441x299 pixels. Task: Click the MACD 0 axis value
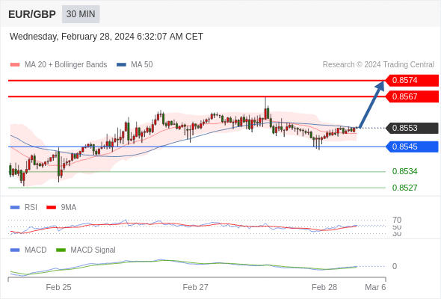click(395, 266)
